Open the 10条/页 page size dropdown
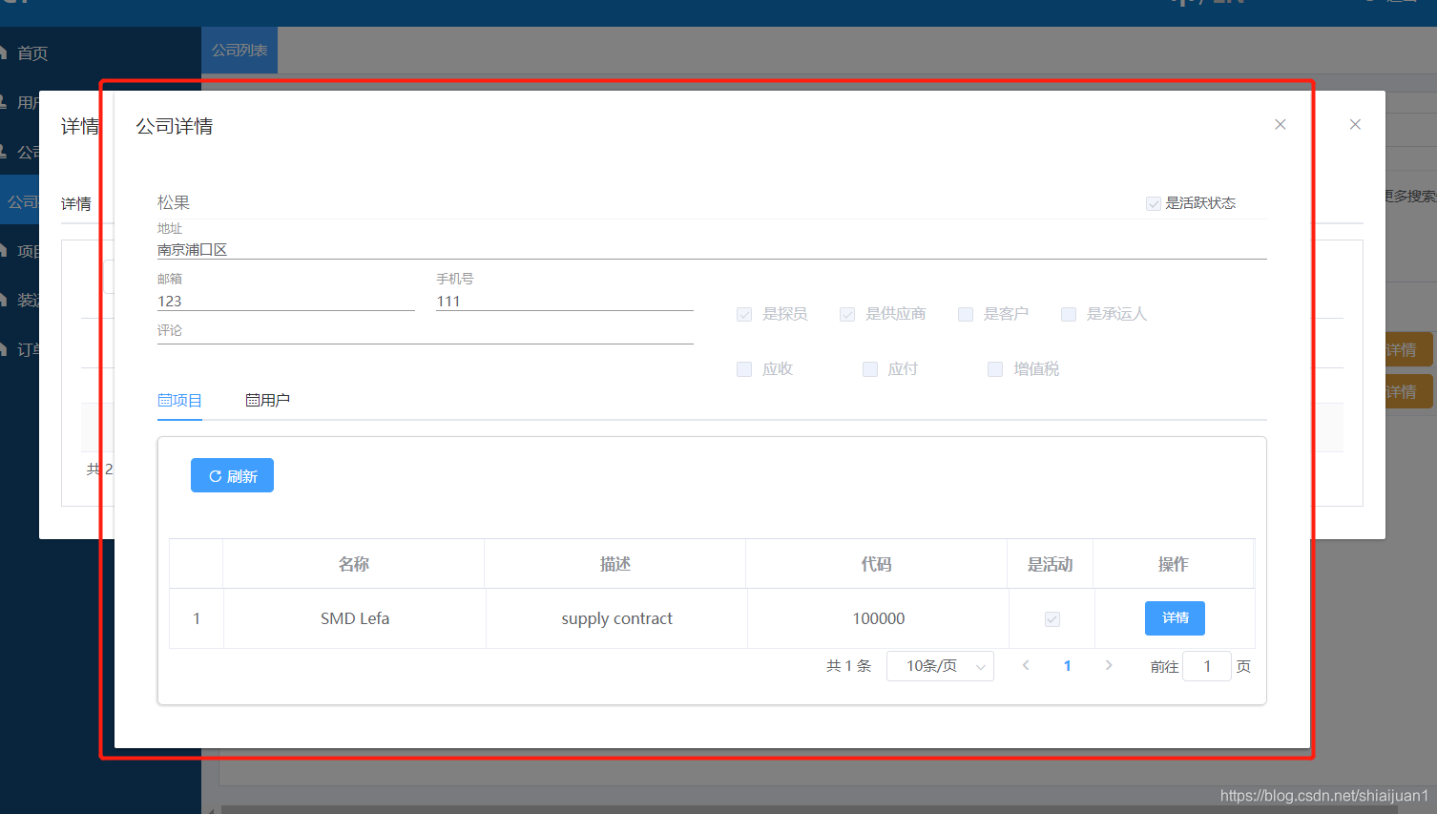1437x814 pixels. click(x=940, y=666)
